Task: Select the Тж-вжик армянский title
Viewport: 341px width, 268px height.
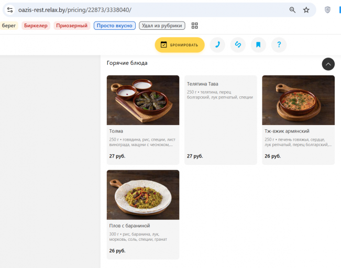Action: (x=287, y=131)
